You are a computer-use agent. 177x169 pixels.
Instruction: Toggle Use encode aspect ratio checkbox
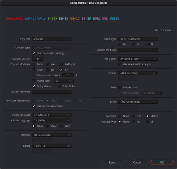34,106
